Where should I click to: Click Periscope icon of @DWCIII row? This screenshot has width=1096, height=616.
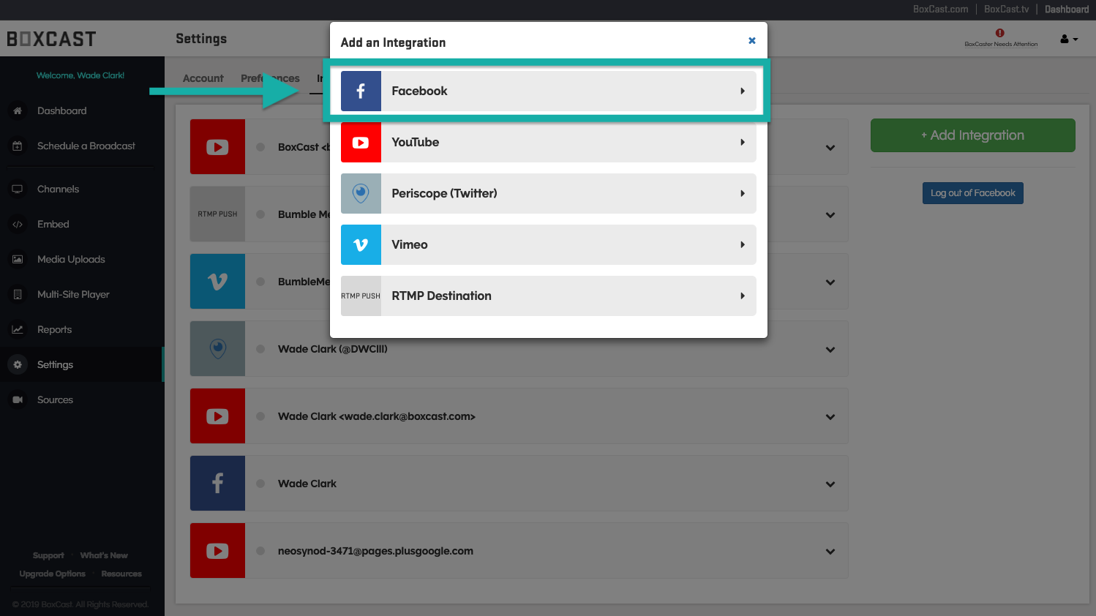tap(217, 348)
